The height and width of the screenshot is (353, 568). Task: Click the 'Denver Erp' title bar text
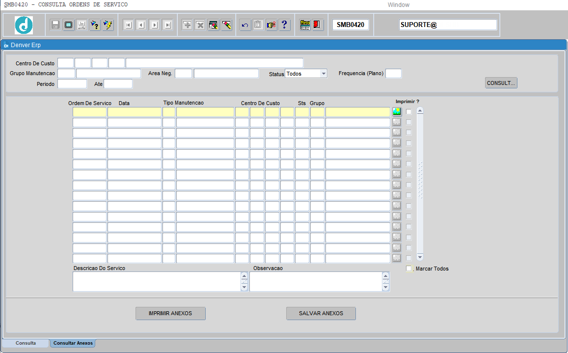click(26, 45)
